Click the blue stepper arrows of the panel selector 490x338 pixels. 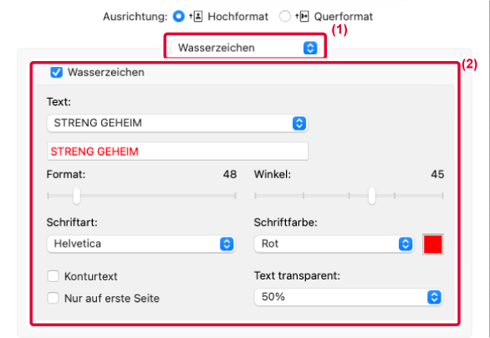click(x=310, y=48)
